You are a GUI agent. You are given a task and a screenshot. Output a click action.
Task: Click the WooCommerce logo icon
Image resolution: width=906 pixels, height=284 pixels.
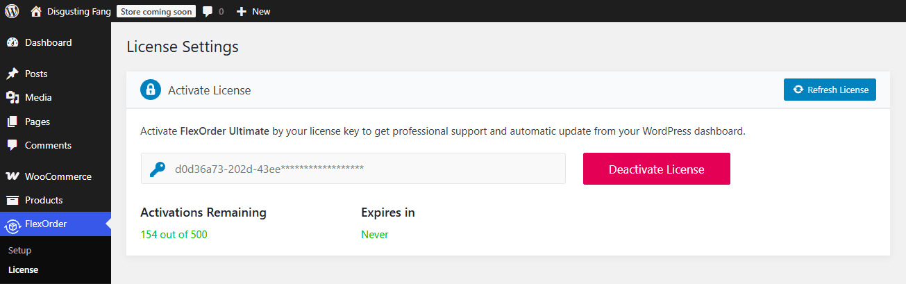pos(12,176)
